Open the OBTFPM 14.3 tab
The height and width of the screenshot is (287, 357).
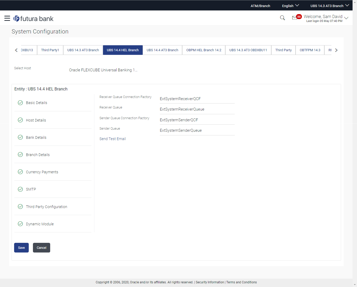[x=310, y=50]
